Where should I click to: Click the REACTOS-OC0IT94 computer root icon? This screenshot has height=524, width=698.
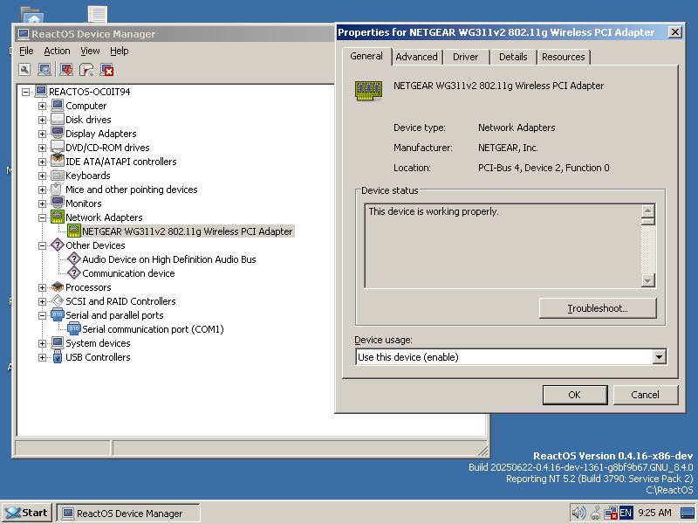(41, 92)
